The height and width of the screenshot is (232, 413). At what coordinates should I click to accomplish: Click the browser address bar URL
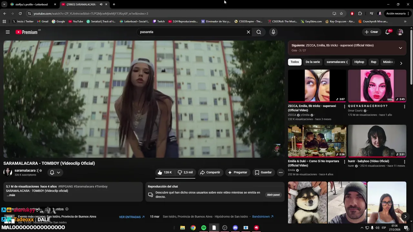pos(91,14)
